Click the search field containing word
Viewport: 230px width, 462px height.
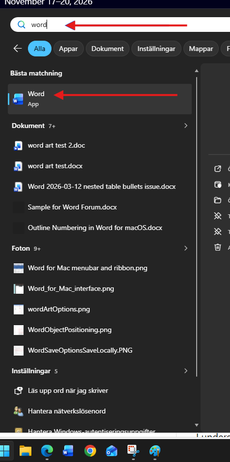point(120,25)
